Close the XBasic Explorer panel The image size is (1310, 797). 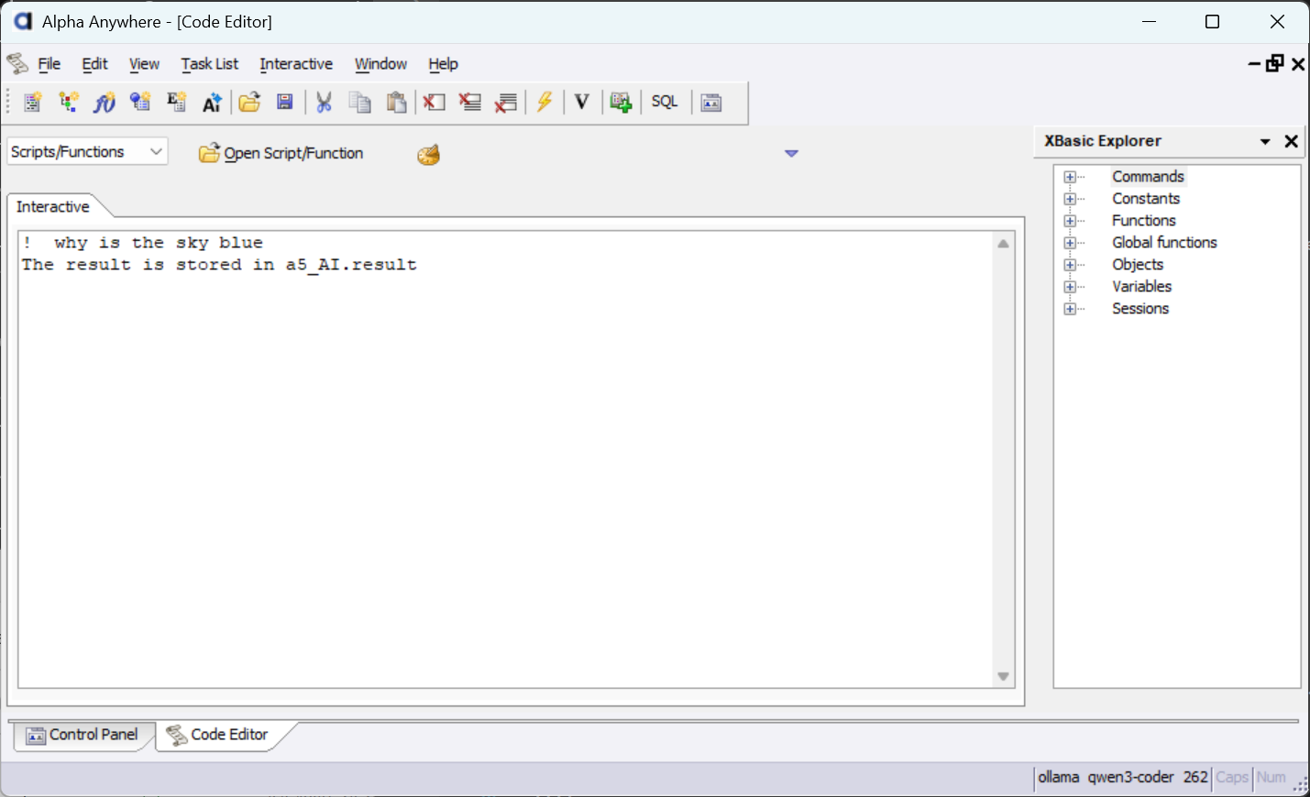1292,141
